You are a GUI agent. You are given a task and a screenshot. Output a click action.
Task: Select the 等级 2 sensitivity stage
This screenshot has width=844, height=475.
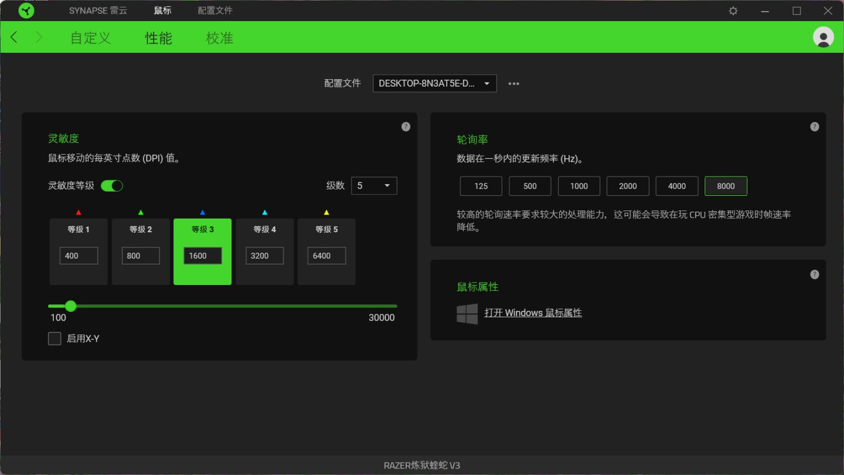141,252
